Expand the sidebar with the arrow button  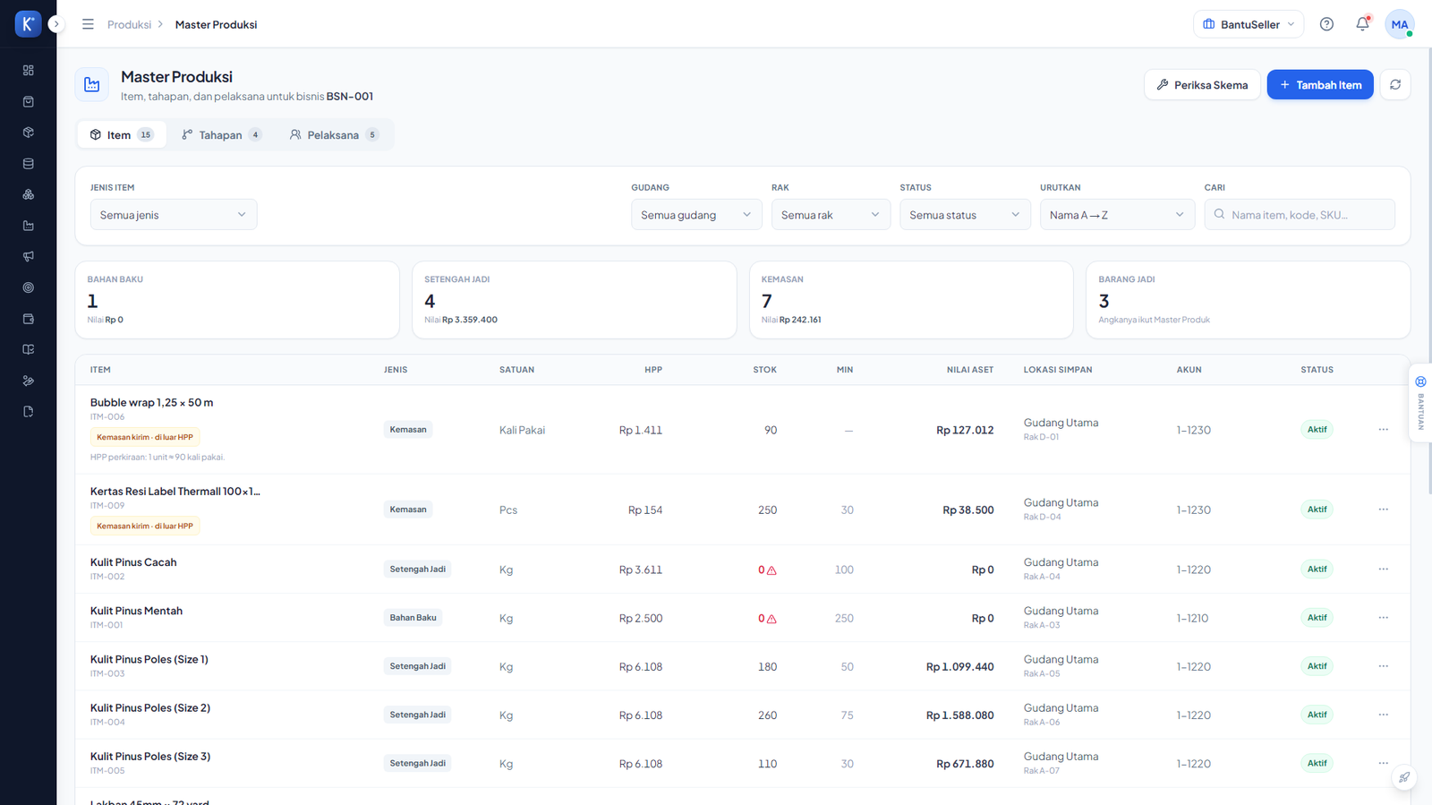pyautogui.click(x=56, y=24)
